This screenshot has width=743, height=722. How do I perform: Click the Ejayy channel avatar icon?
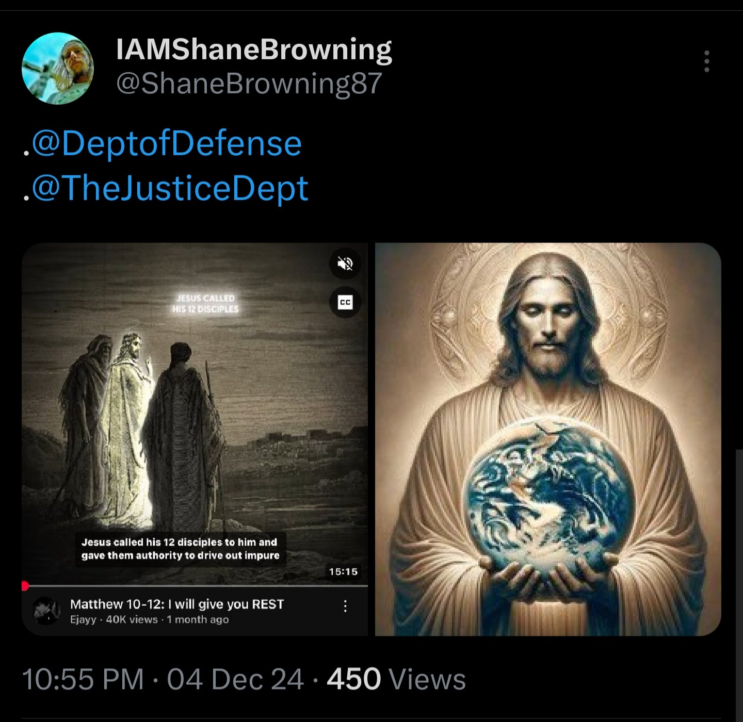click(46, 611)
